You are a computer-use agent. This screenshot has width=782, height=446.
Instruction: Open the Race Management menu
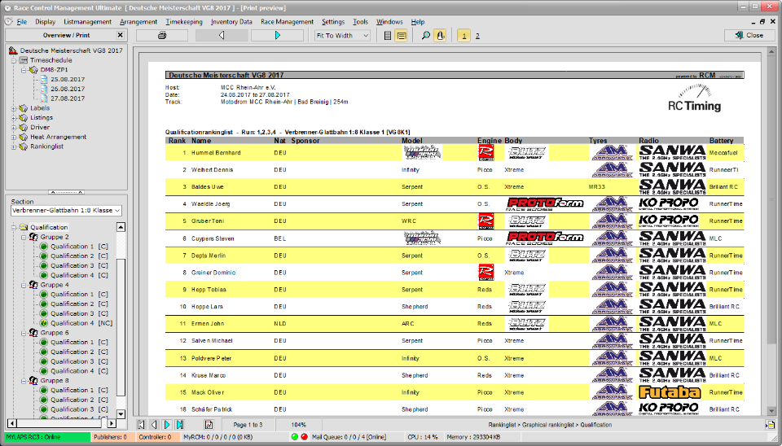coord(287,22)
